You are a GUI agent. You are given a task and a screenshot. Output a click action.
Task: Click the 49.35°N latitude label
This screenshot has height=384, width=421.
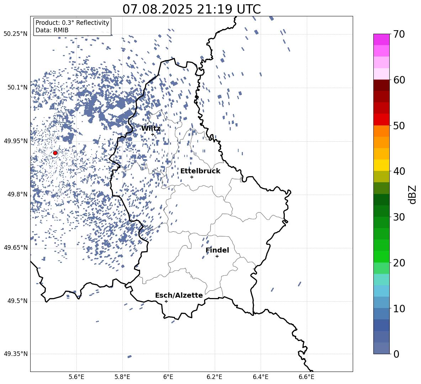click(x=16, y=354)
